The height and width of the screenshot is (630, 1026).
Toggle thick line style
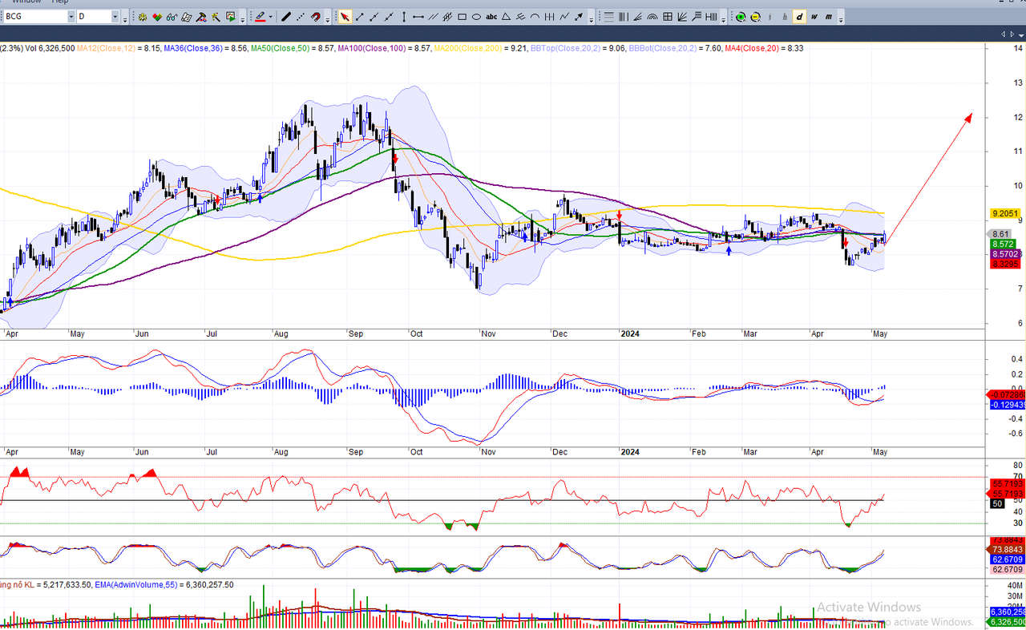[x=285, y=17]
